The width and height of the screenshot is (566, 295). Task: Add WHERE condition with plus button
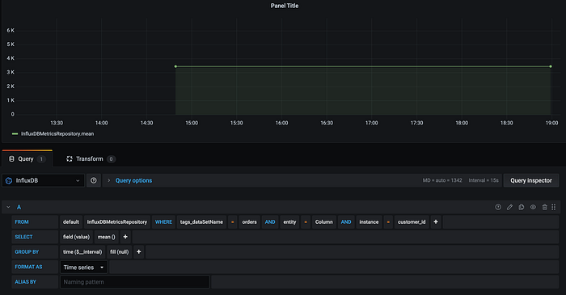[436, 221]
